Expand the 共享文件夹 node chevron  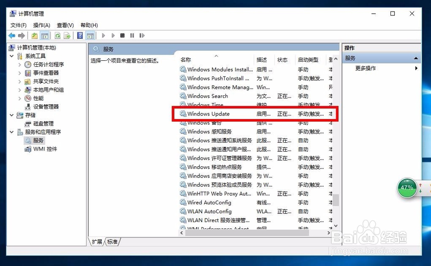pos(19,81)
